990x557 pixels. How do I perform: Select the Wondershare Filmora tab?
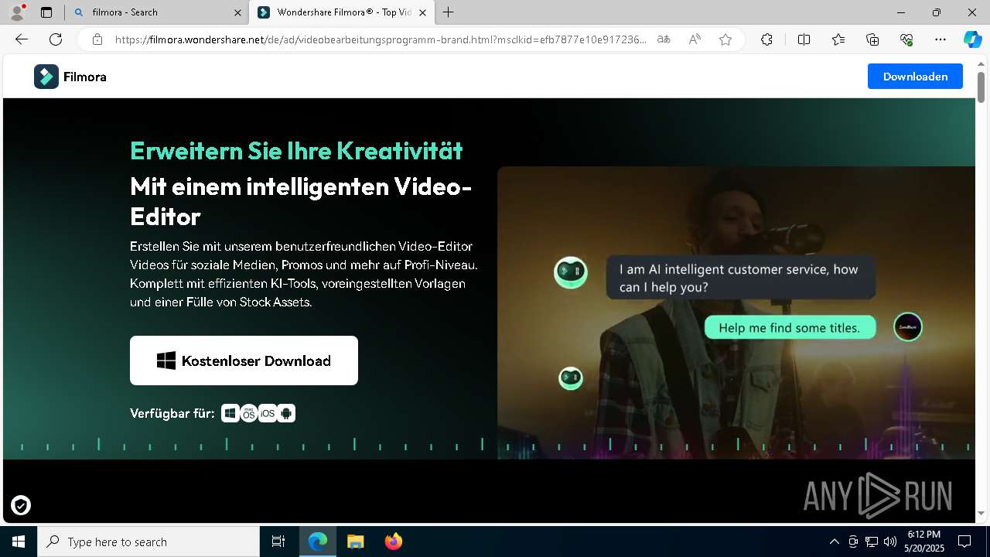[343, 12]
